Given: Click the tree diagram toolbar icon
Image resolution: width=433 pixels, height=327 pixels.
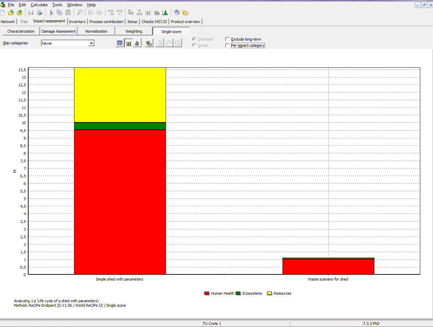Looking at the screenshot, I should [140, 13].
